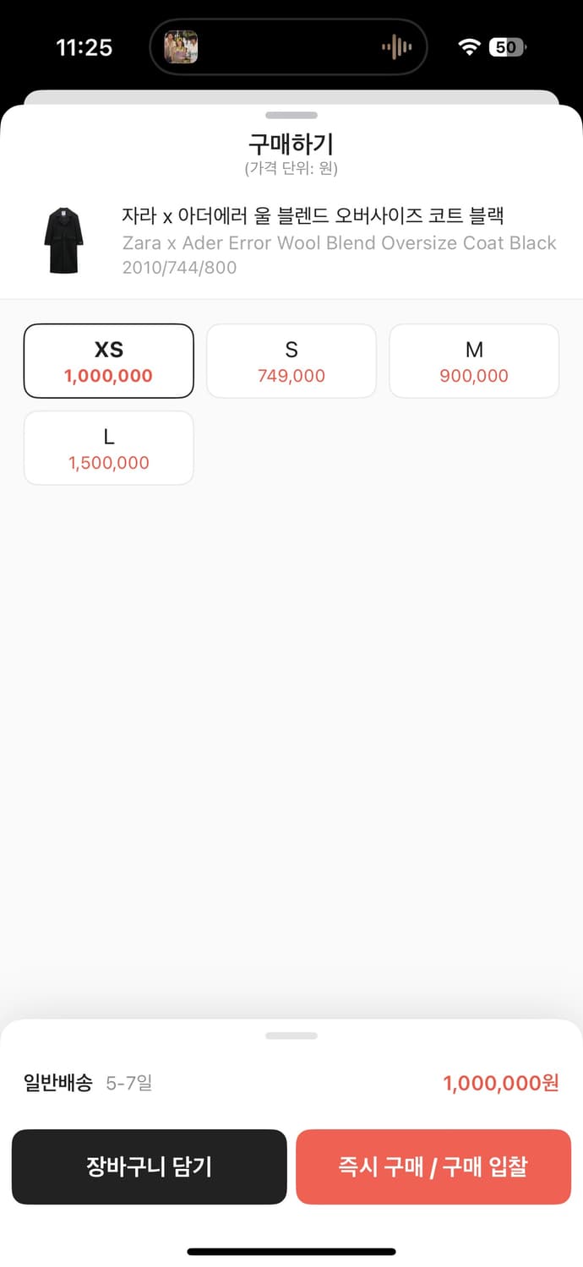
Task: Choose size S priced 749,000
Action: click(x=291, y=361)
